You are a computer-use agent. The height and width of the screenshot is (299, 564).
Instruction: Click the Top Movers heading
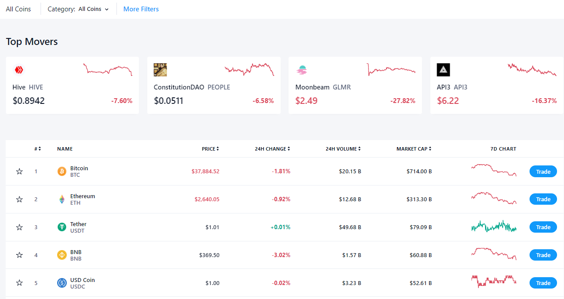[32, 42]
